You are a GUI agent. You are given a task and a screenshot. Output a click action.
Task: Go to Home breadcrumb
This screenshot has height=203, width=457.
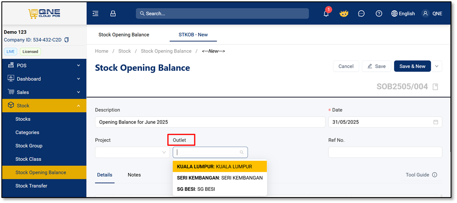102,51
